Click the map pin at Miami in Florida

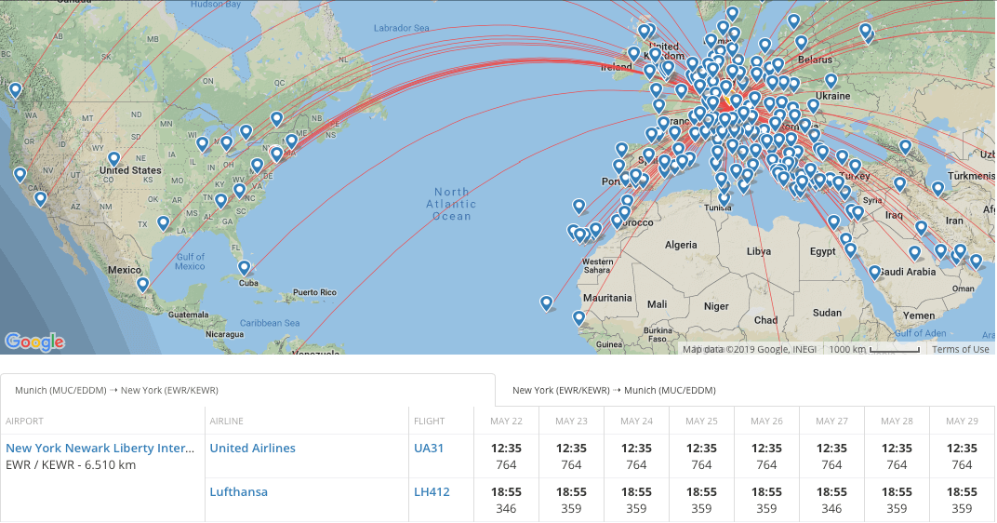tap(245, 267)
